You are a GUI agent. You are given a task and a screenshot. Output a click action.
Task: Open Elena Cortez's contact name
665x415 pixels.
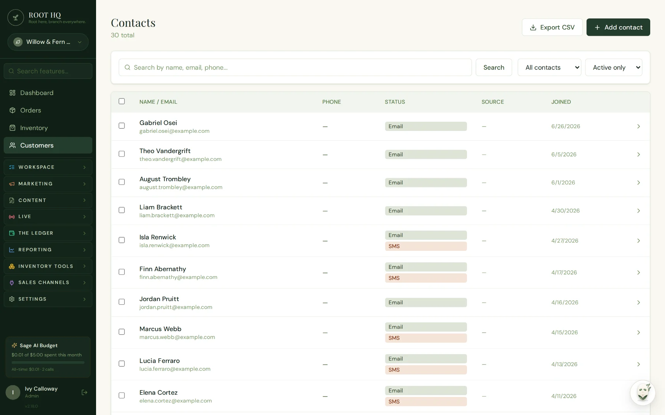[158, 392]
